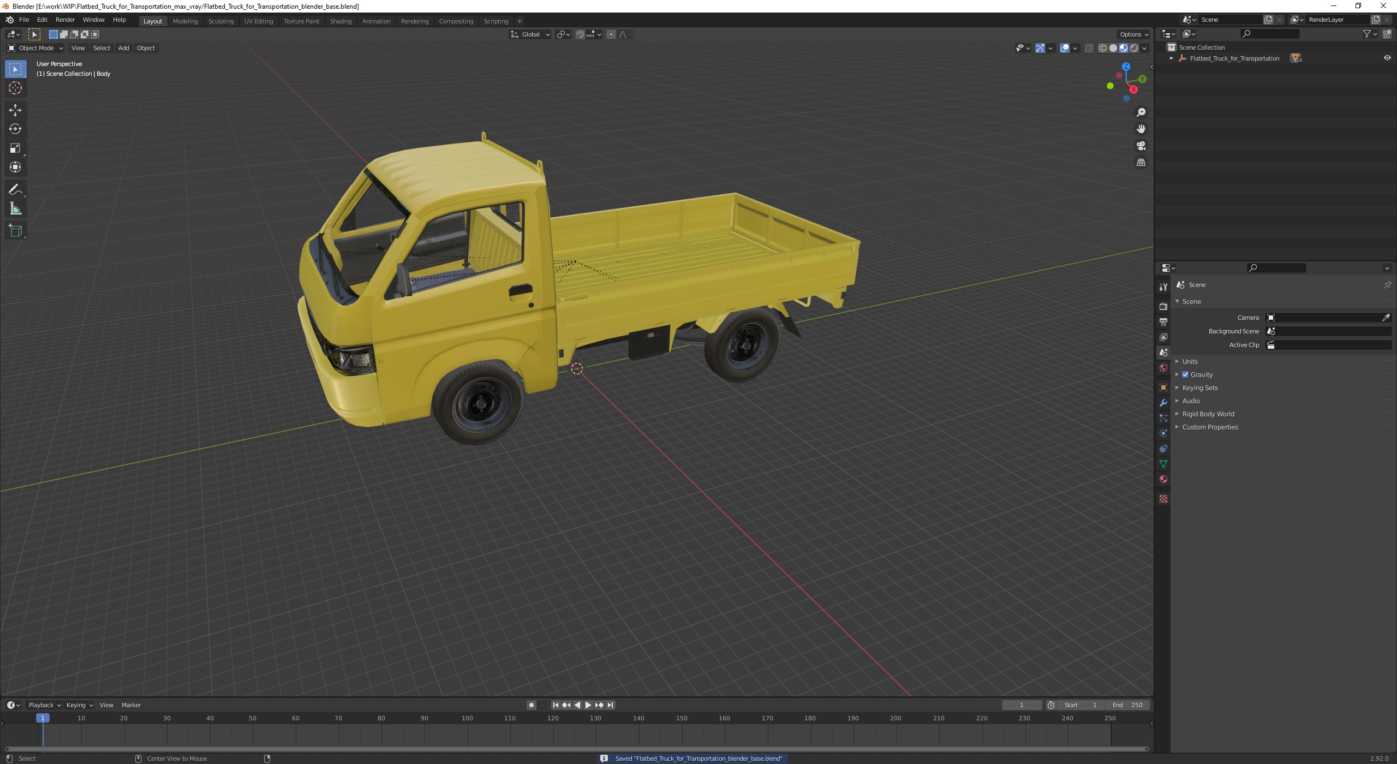
Task: Open Output properties tab
Action: point(1163,322)
